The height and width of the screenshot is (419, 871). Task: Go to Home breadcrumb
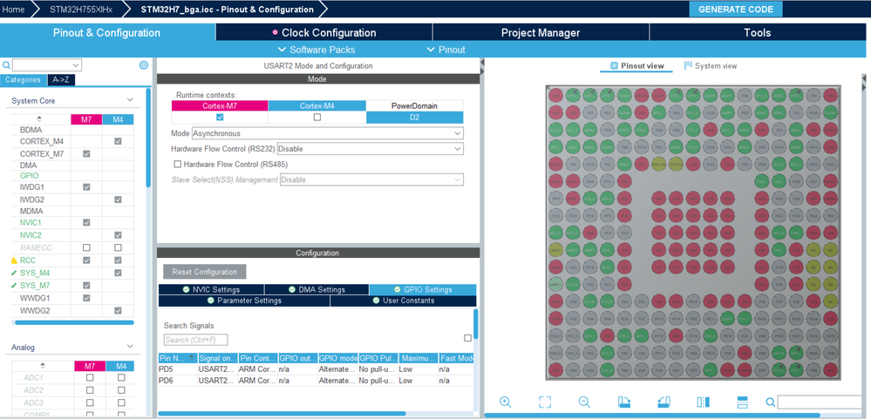tap(13, 10)
